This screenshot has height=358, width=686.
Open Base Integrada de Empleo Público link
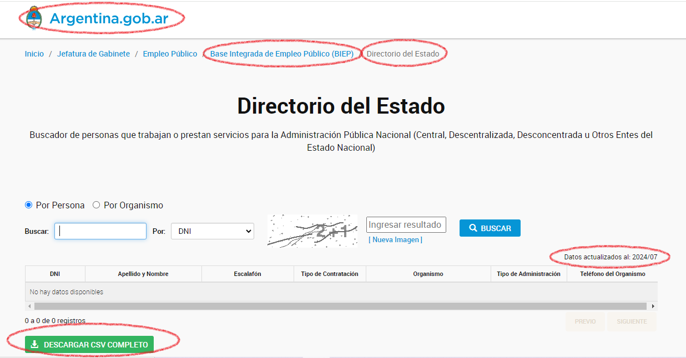[281, 54]
